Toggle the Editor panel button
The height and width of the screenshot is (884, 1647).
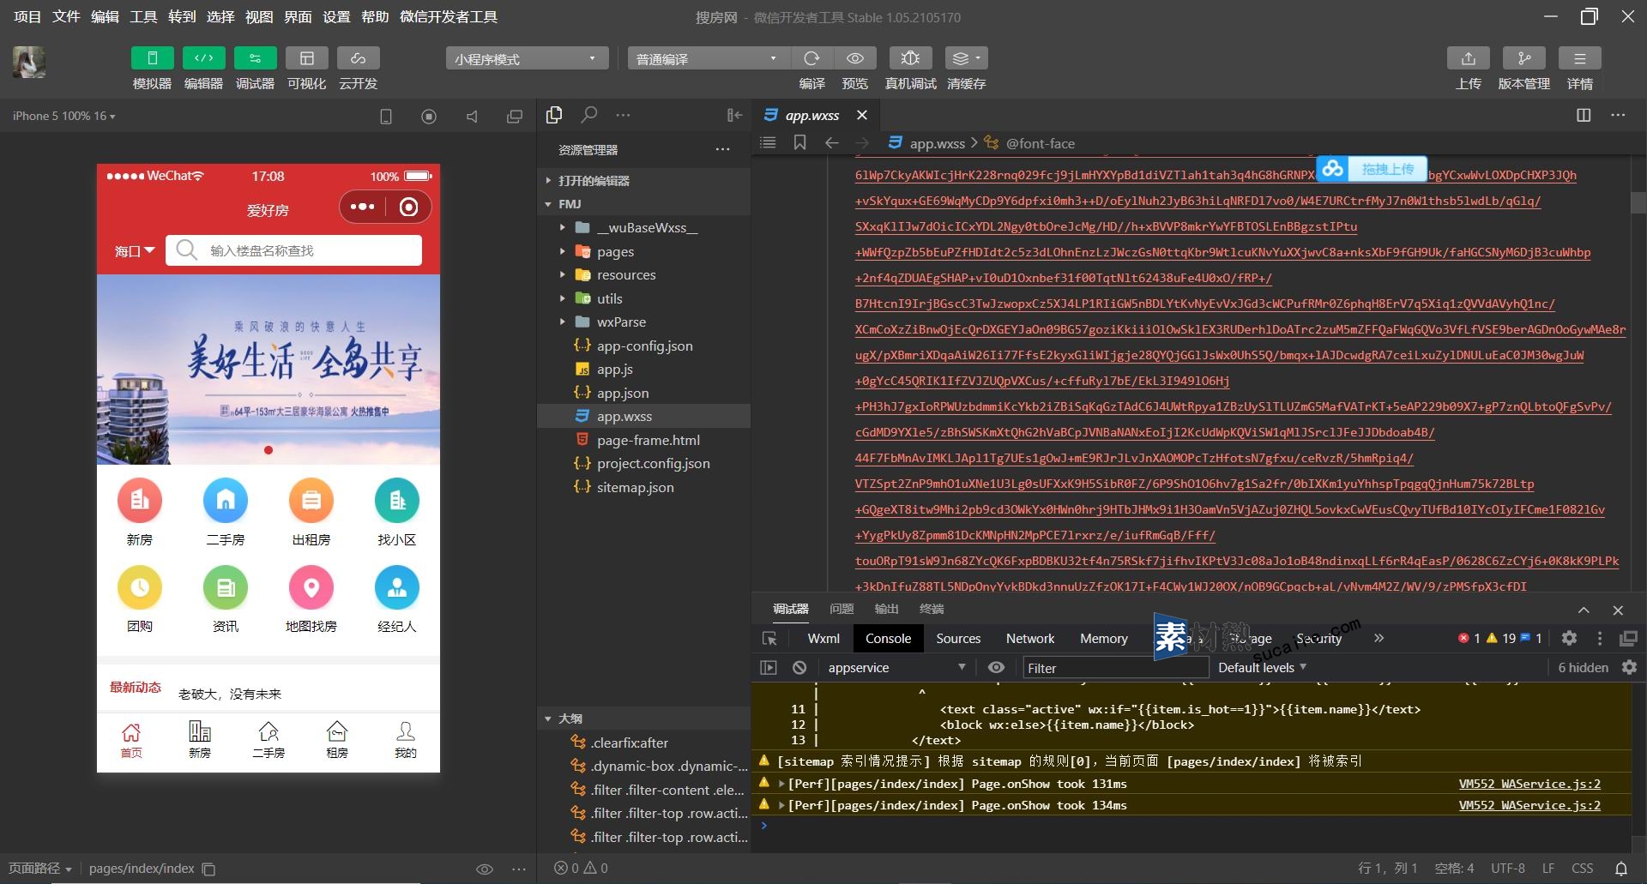[x=203, y=58]
